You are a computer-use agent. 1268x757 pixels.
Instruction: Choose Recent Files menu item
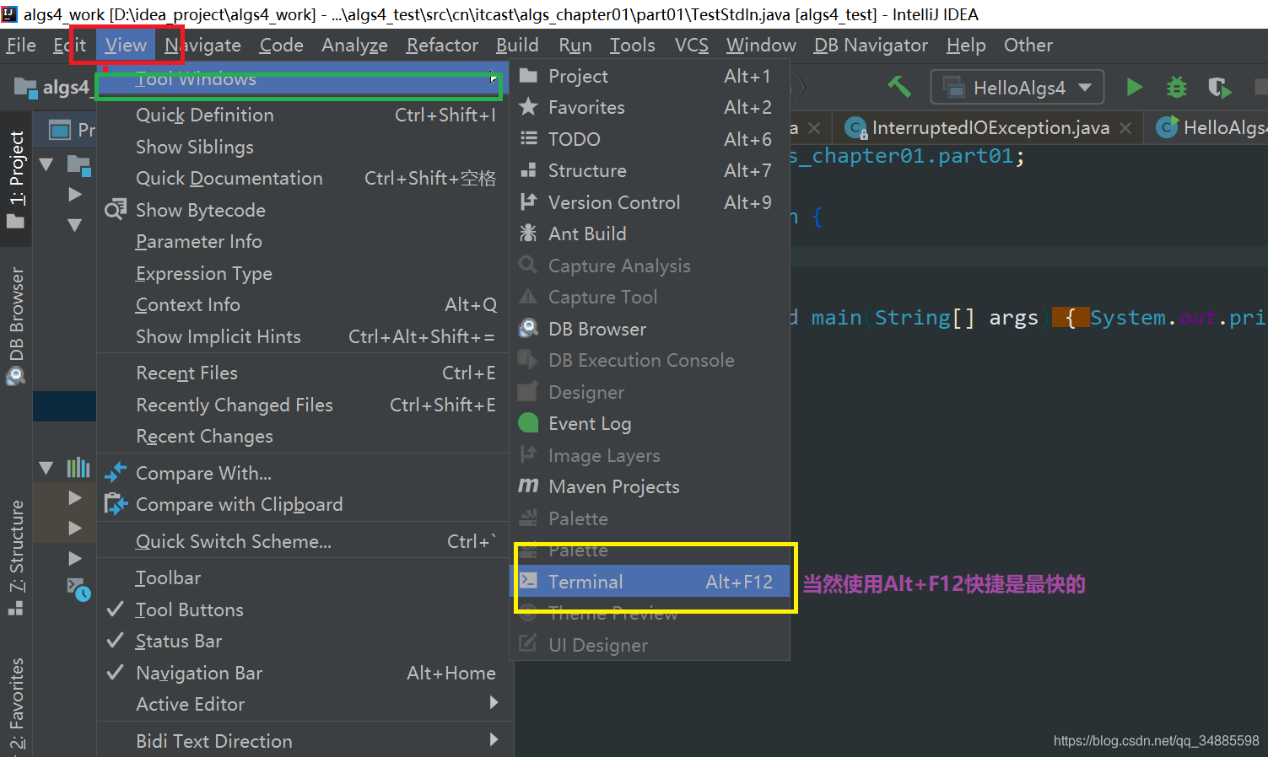[305, 373]
